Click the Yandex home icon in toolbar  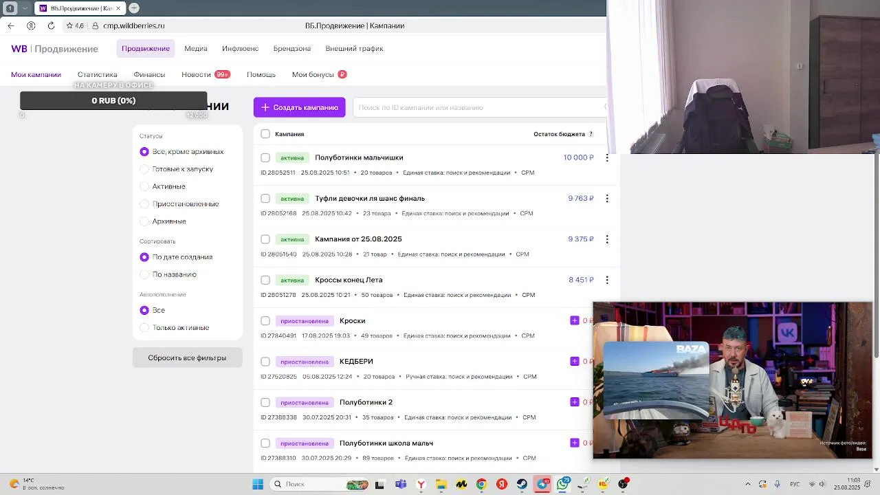[31, 25]
